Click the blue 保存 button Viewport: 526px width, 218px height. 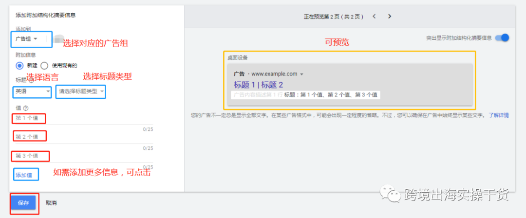click(x=23, y=203)
